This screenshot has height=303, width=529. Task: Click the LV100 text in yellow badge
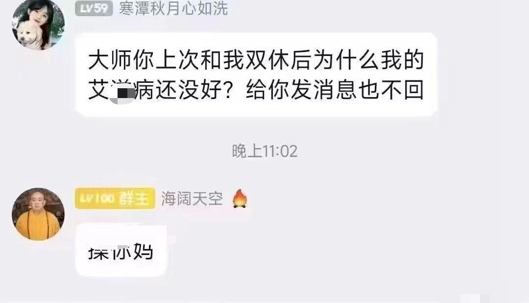96,198
